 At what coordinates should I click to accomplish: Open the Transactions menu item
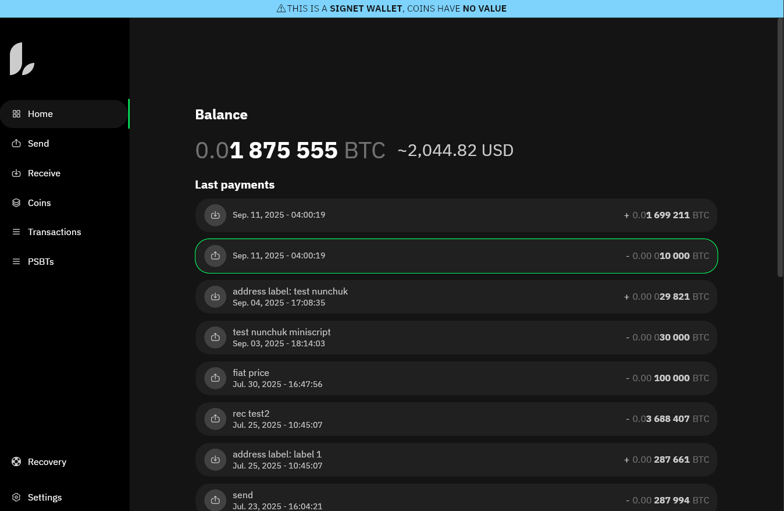pos(54,232)
